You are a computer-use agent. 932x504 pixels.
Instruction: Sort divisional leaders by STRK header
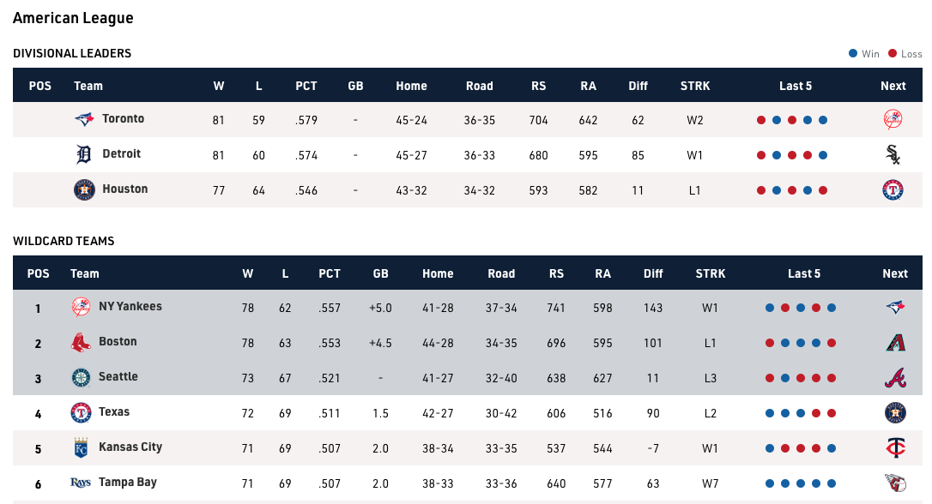coord(695,86)
